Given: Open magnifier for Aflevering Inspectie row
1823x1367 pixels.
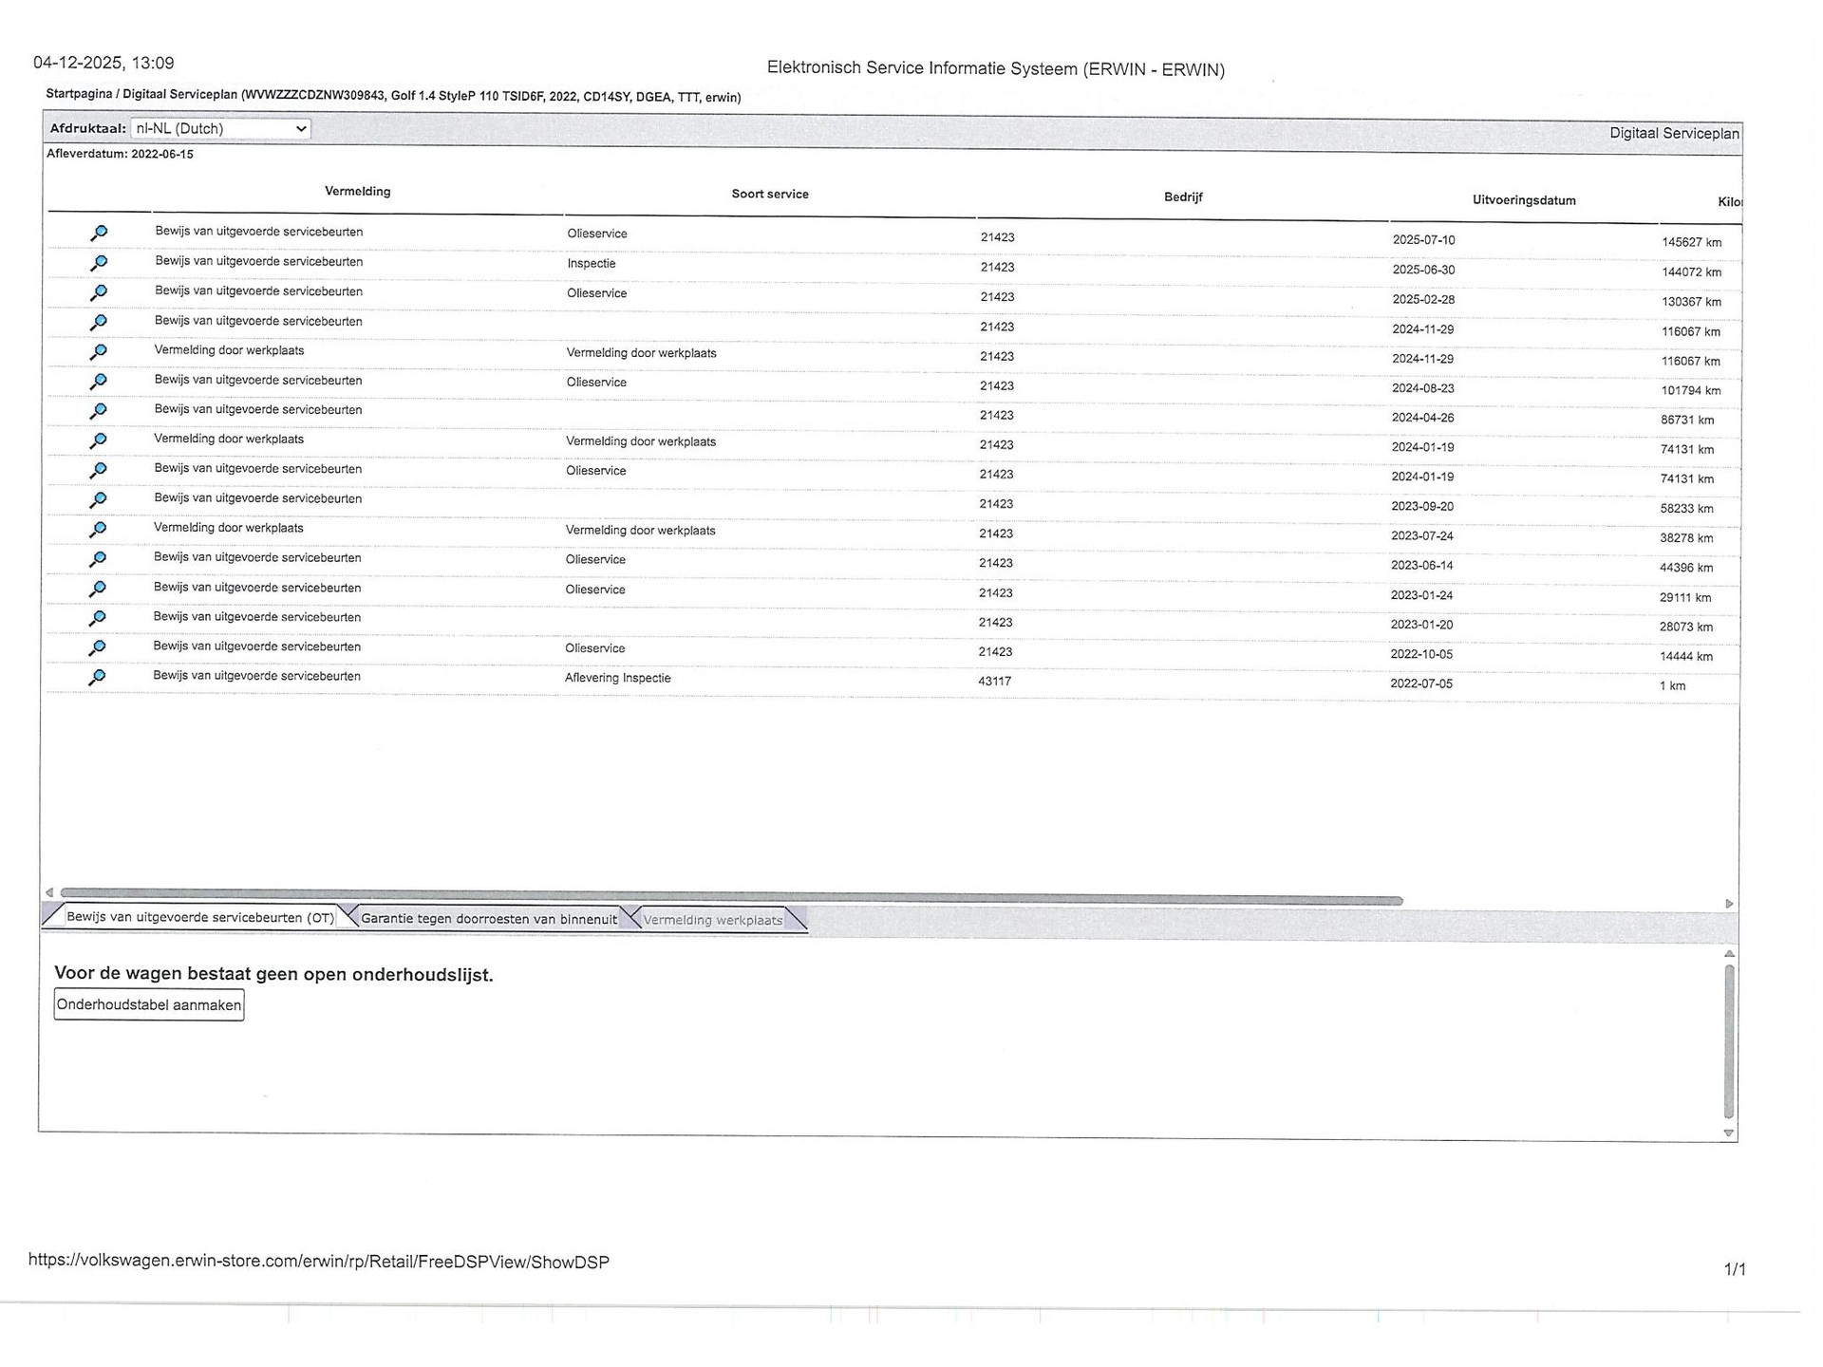Looking at the screenshot, I should [96, 677].
